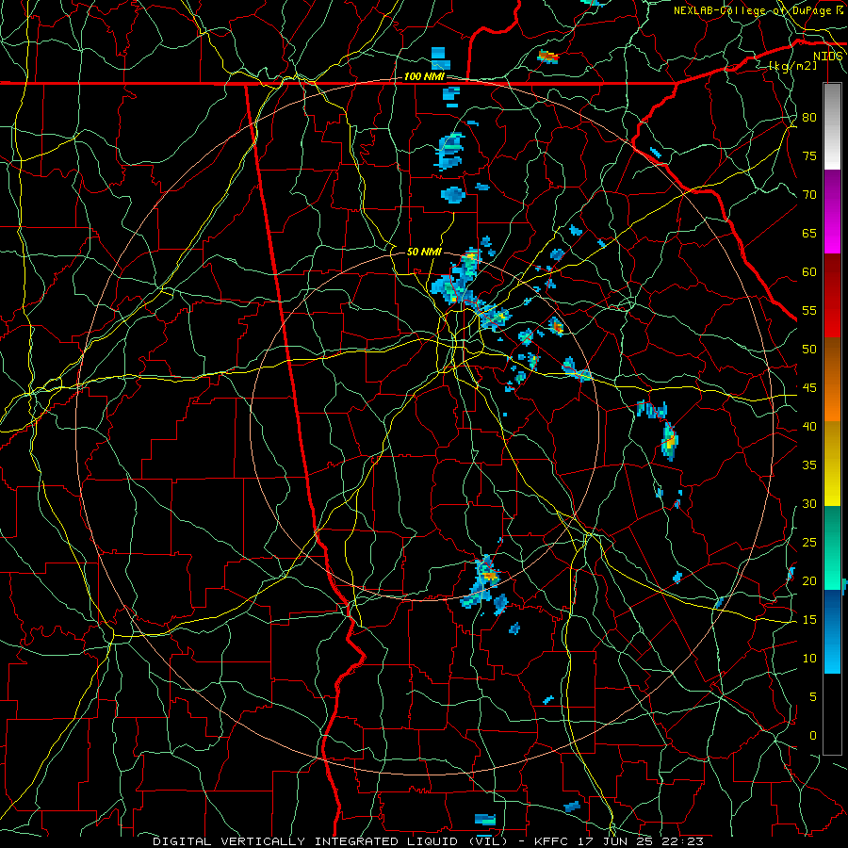Click the 17 JUN 25 date in the caption
The image size is (848, 848).
[613, 841]
